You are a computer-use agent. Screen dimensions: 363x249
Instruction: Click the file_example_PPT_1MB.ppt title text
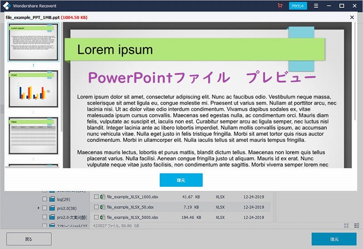click(x=33, y=17)
